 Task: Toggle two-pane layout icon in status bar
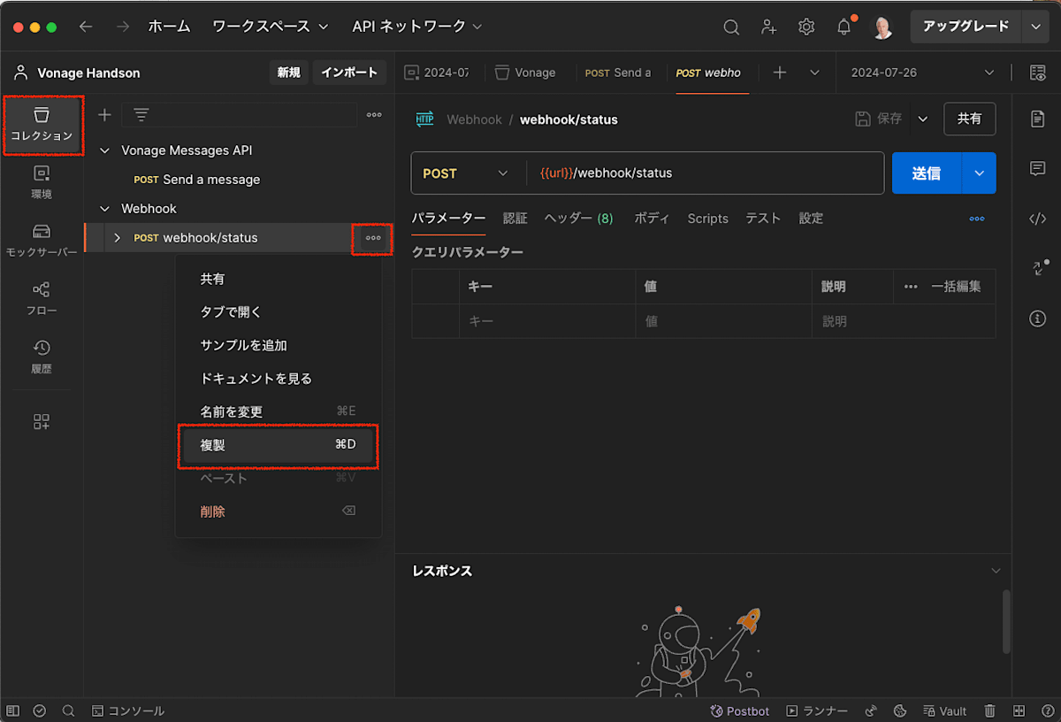point(1019,711)
